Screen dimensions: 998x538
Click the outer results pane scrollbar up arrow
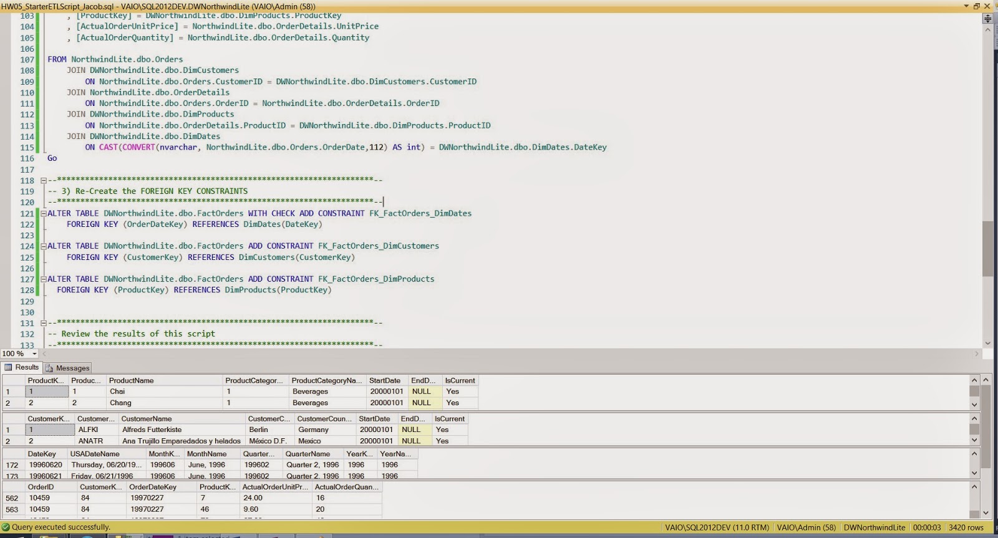[986, 380]
